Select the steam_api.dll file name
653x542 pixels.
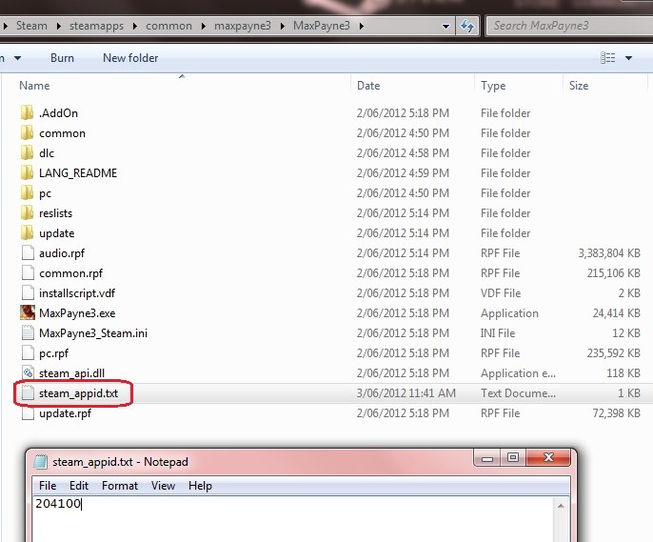coord(71,373)
